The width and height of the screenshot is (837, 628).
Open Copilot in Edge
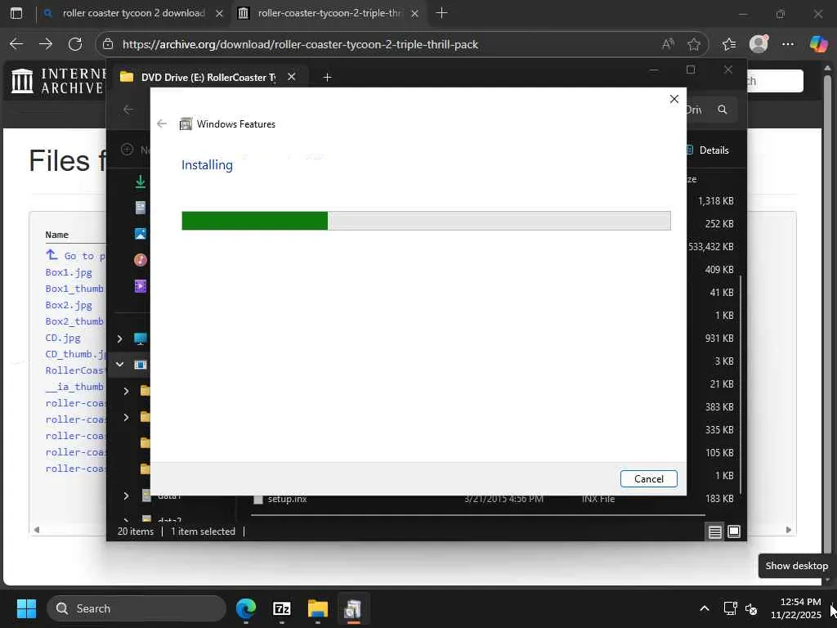(818, 44)
